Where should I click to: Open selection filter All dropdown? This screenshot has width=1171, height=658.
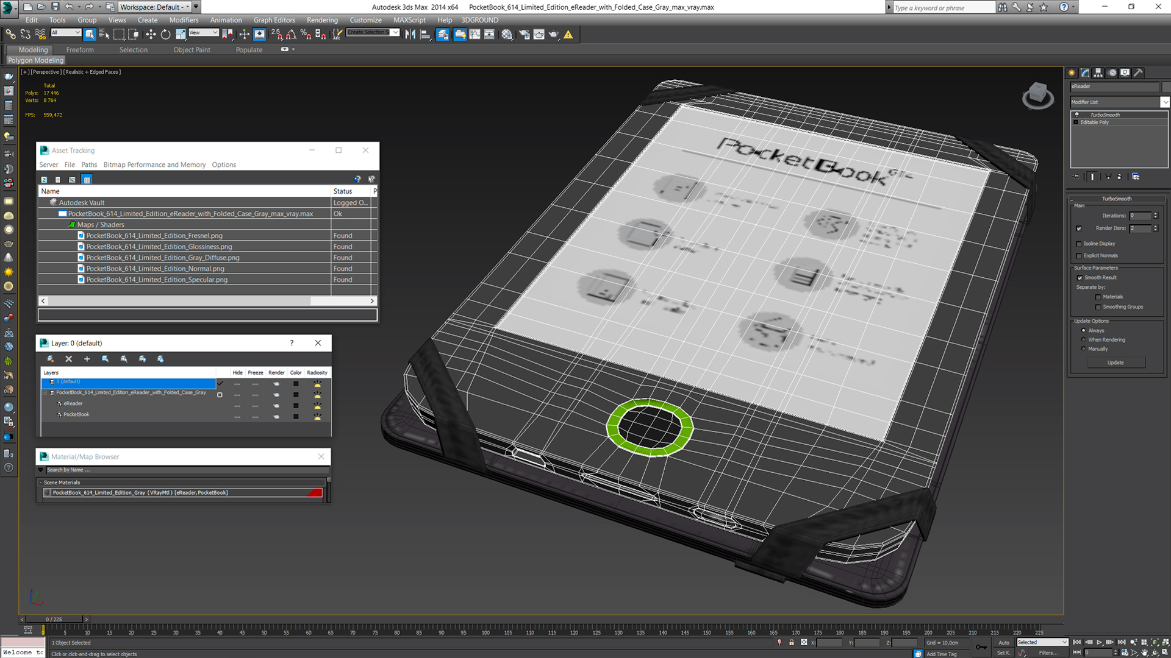tap(65, 32)
